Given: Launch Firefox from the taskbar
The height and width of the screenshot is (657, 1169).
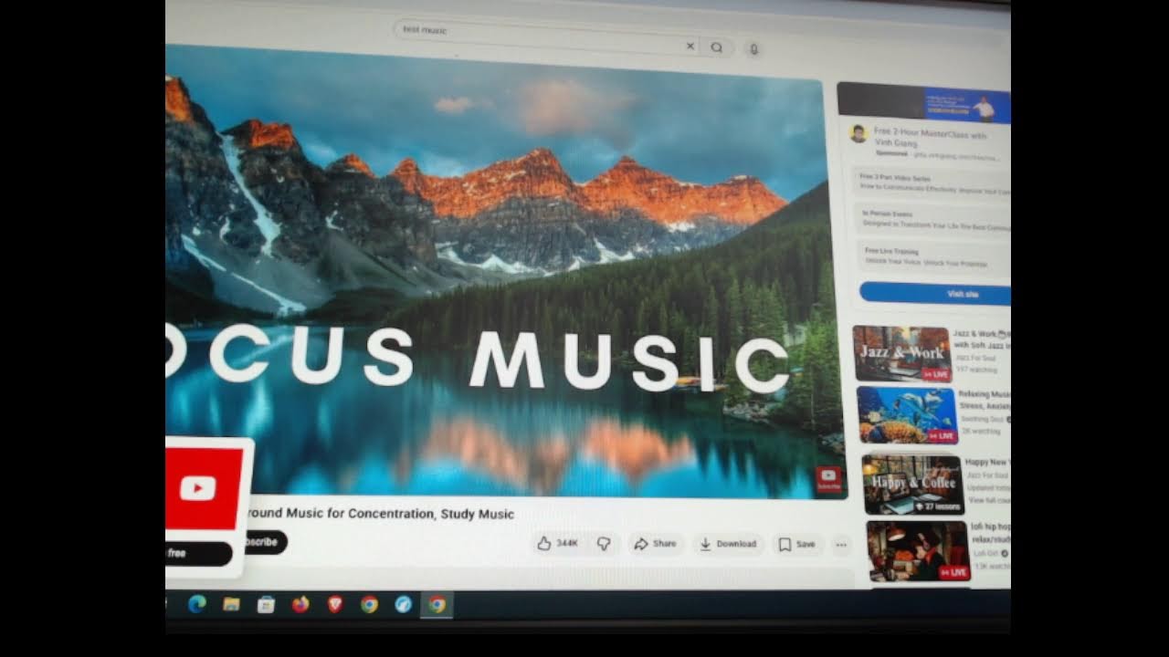Looking at the screenshot, I should pyautogui.click(x=300, y=604).
